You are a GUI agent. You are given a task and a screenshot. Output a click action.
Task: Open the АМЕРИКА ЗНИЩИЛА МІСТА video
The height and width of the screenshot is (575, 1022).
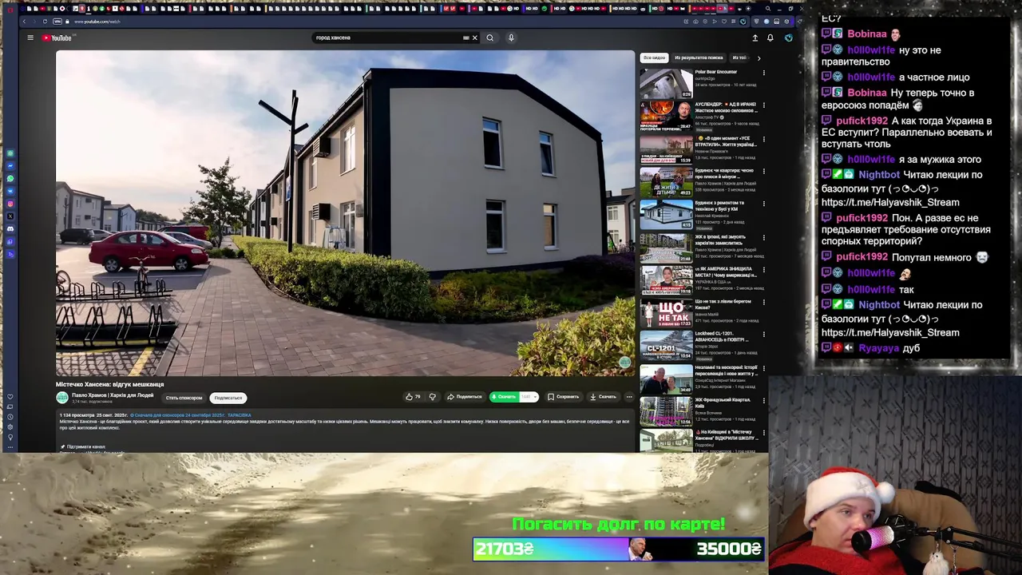666,280
